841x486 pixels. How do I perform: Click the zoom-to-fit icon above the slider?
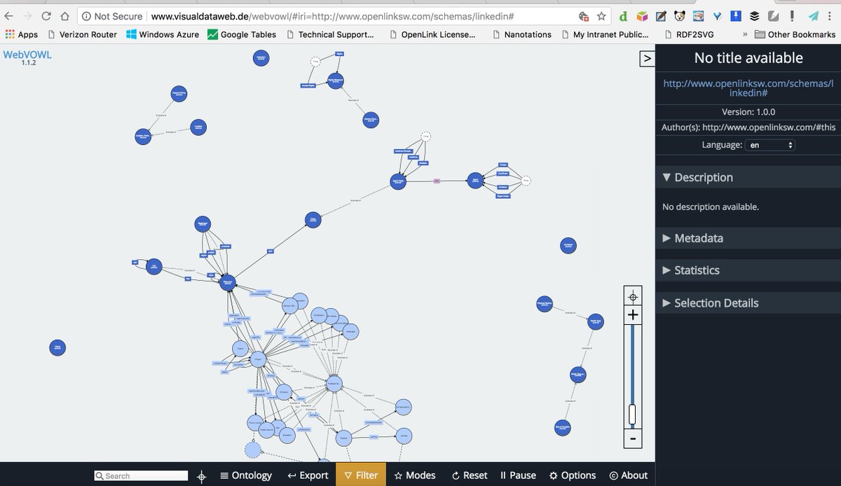pos(632,296)
